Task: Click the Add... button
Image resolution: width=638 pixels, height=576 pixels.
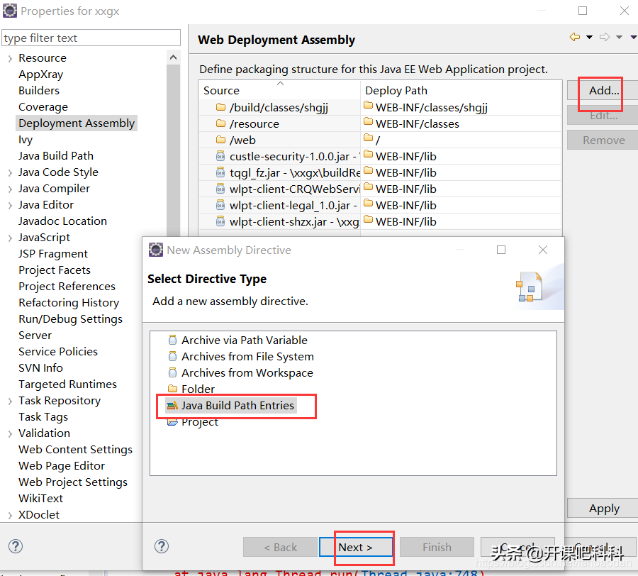Action: coord(604,90)
